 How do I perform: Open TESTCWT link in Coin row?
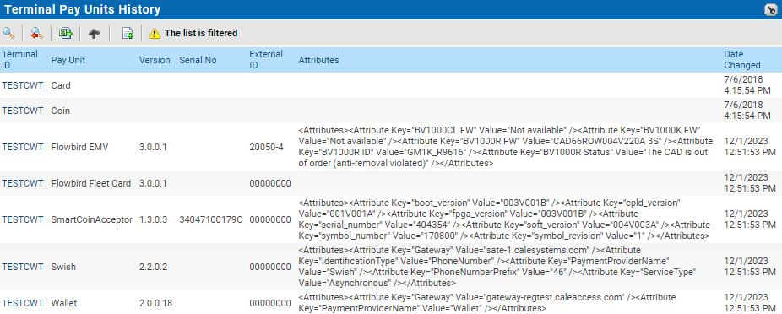pos(23,111)
